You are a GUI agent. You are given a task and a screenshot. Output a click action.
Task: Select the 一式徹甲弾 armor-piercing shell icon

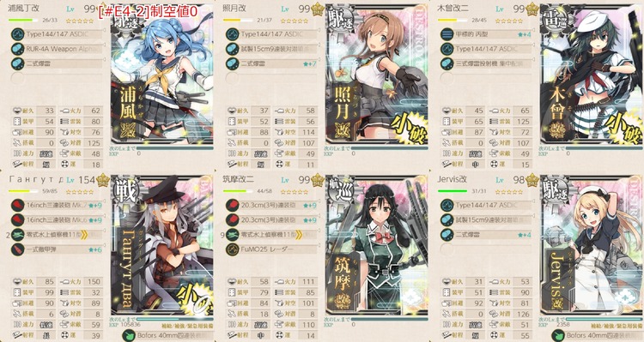coord(18,249)
